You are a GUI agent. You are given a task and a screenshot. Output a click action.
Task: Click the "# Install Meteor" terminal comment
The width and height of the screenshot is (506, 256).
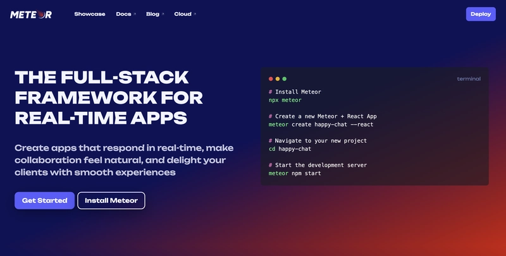(x=295, y=92)
